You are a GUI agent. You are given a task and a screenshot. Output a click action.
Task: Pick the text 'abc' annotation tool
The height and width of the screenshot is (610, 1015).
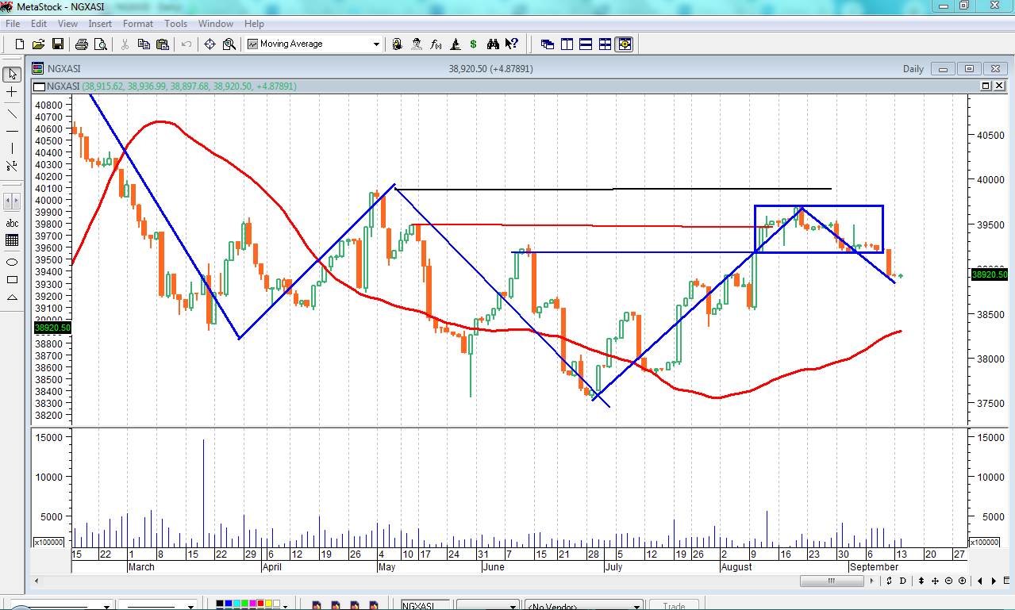(x=12, y=223)
